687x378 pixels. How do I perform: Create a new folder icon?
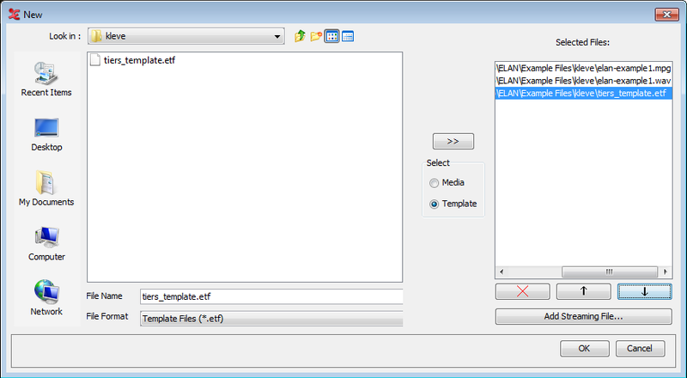point(316,36)
